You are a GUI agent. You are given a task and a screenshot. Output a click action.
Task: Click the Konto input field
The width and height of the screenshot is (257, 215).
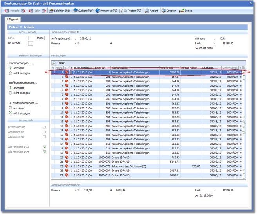pos(35,38)
